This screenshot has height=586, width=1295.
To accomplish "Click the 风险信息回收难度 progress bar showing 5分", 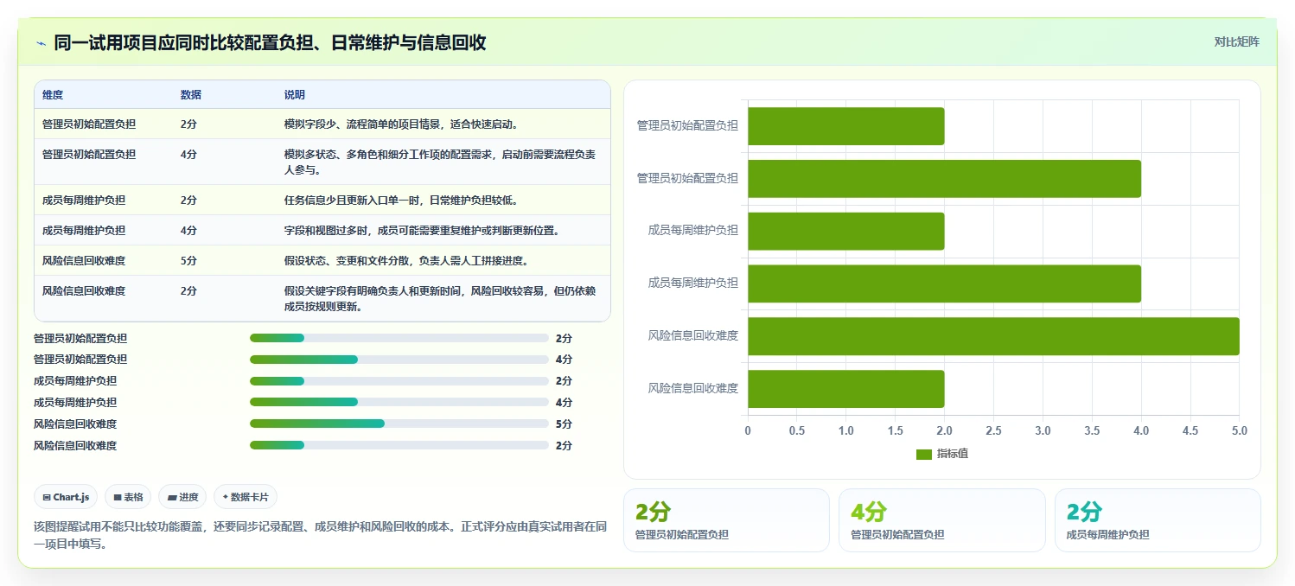I will pos(399,424).
